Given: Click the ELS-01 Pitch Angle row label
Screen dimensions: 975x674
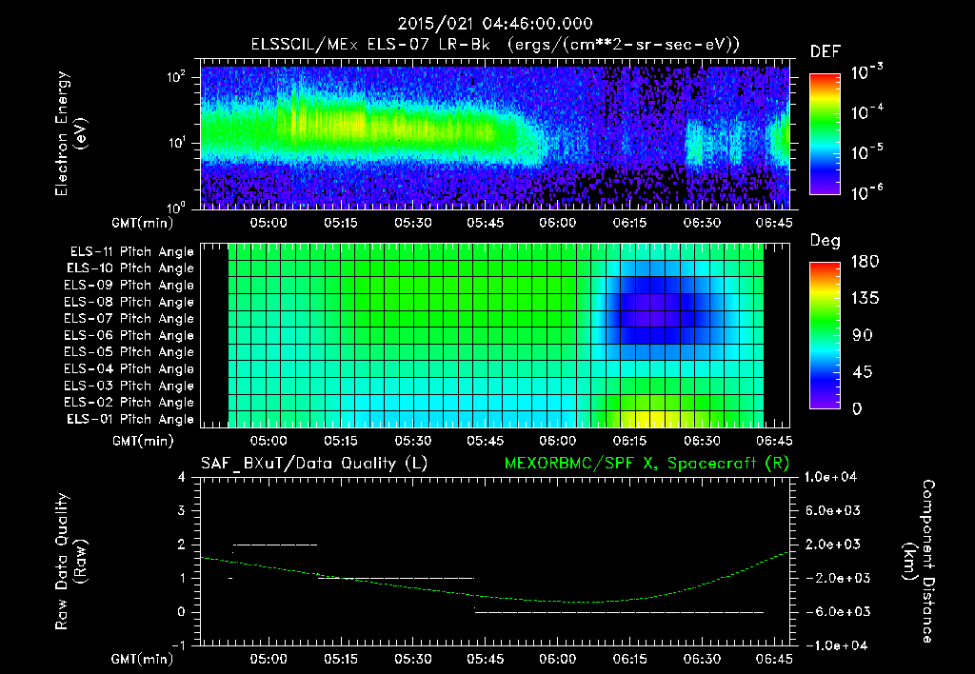Looking at the screenshot, I should 130,419.
